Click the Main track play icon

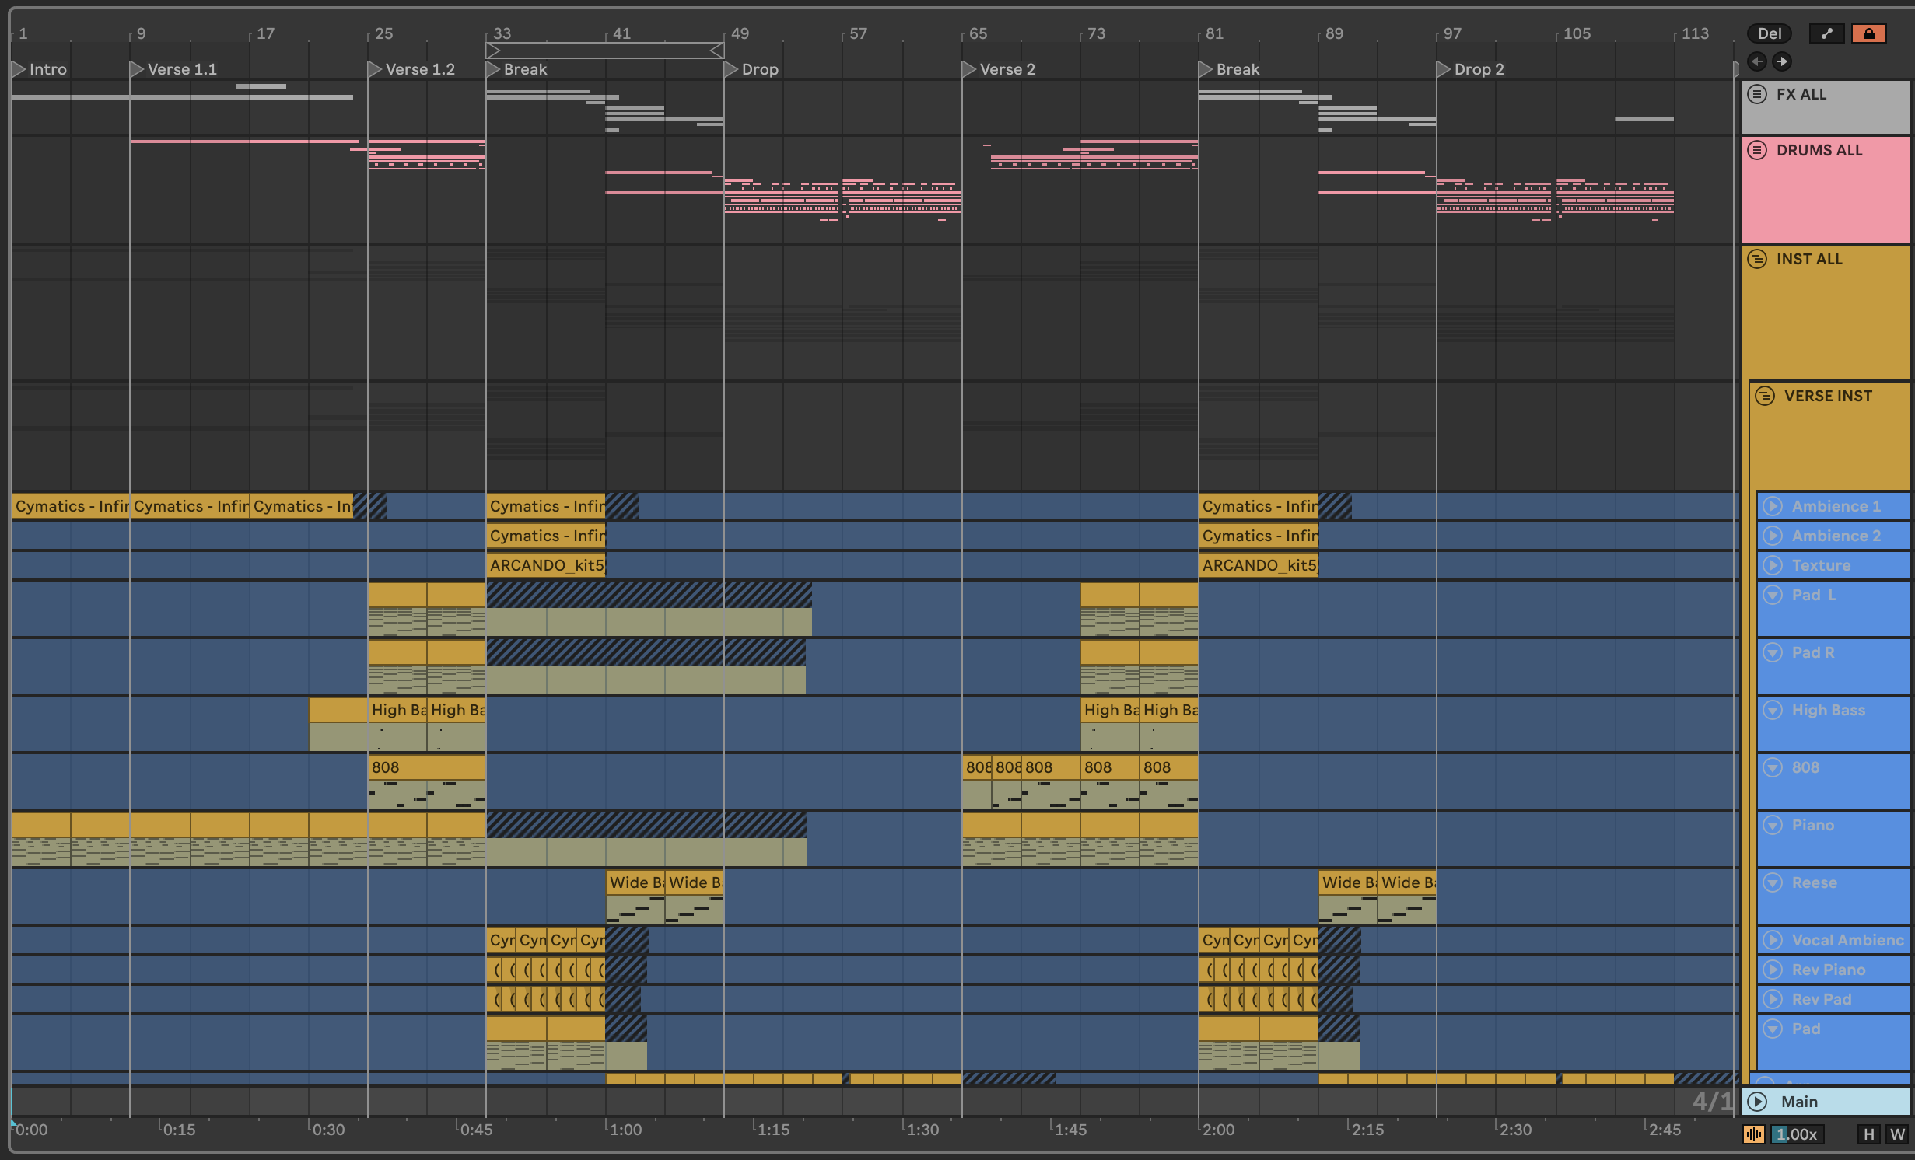pyautogui.click(x=1757, y=1102)
